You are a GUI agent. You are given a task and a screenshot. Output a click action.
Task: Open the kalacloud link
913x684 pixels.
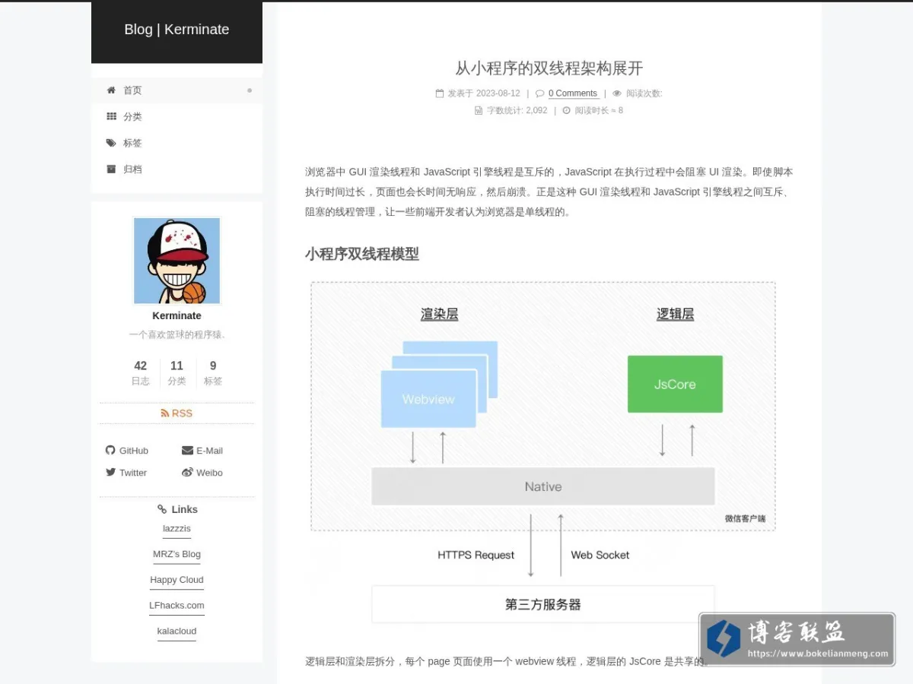click(x=177, y=632)
